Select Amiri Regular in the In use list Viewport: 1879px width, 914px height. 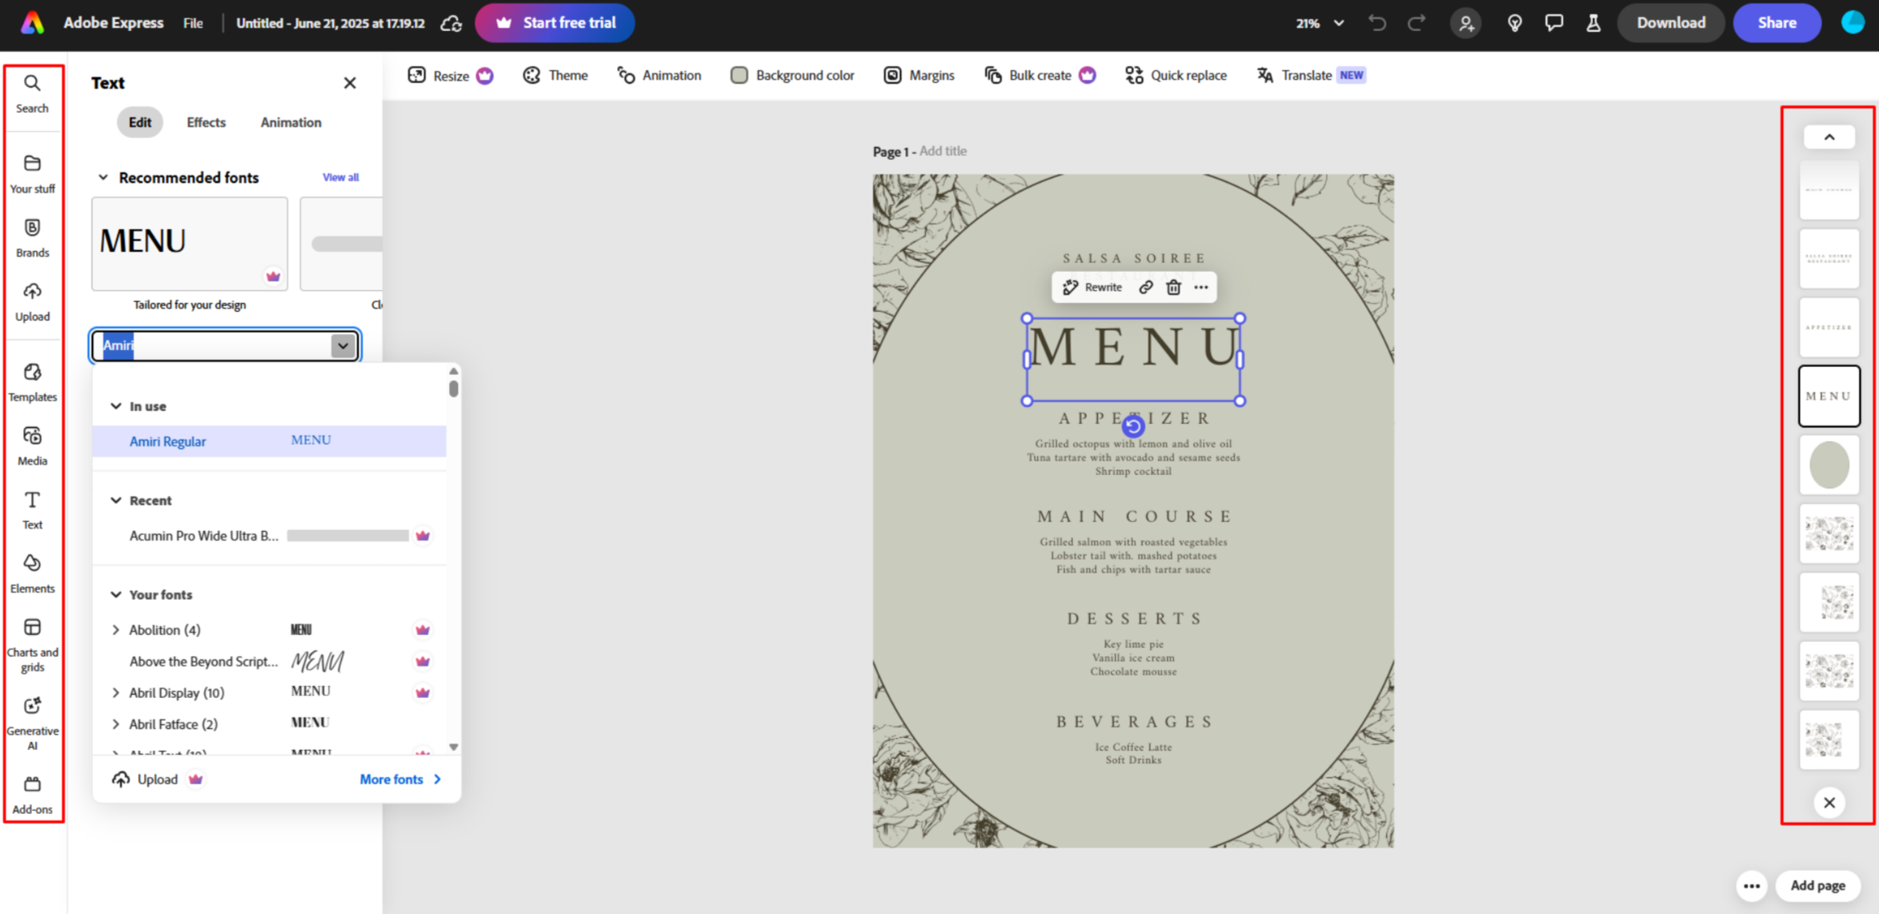point(167,441)
